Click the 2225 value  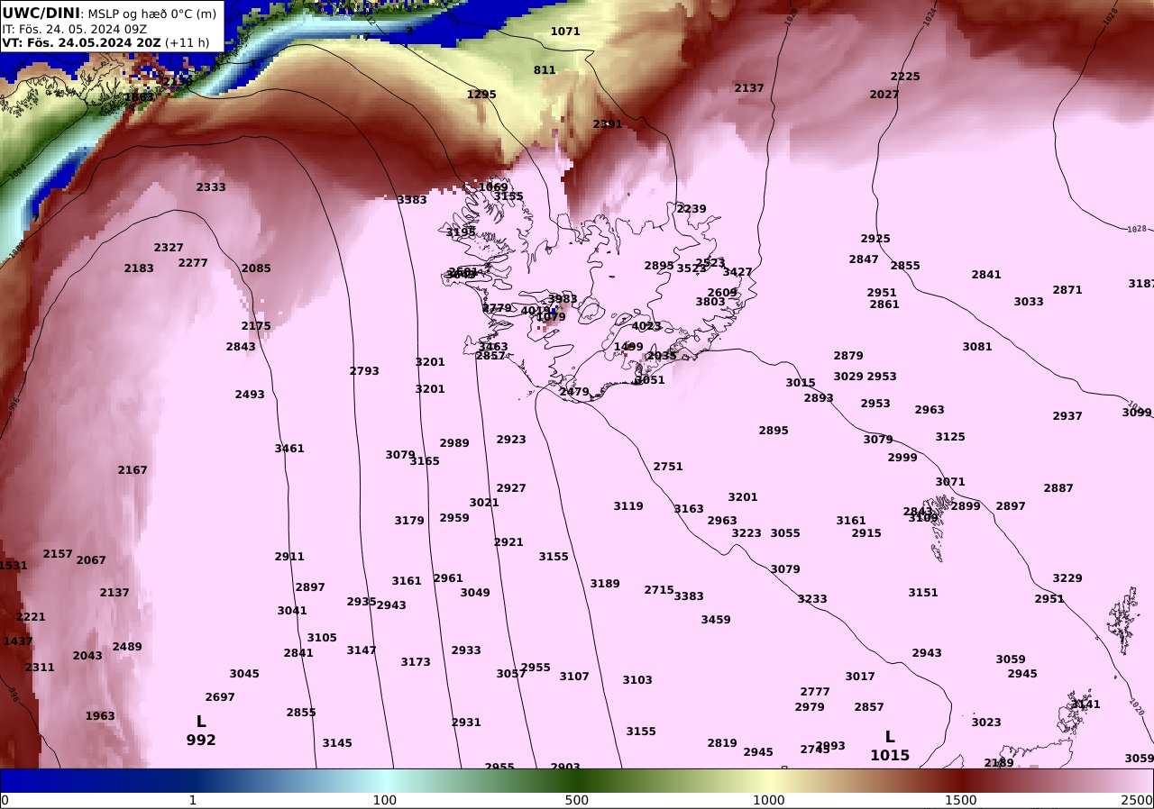(x=905, y=77)
